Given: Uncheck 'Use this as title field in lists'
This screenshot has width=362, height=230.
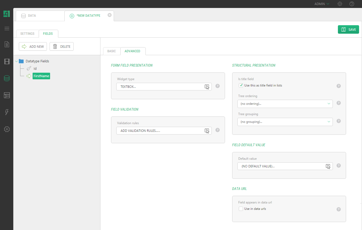Looking at the screenshot, I should click(241, 85).
